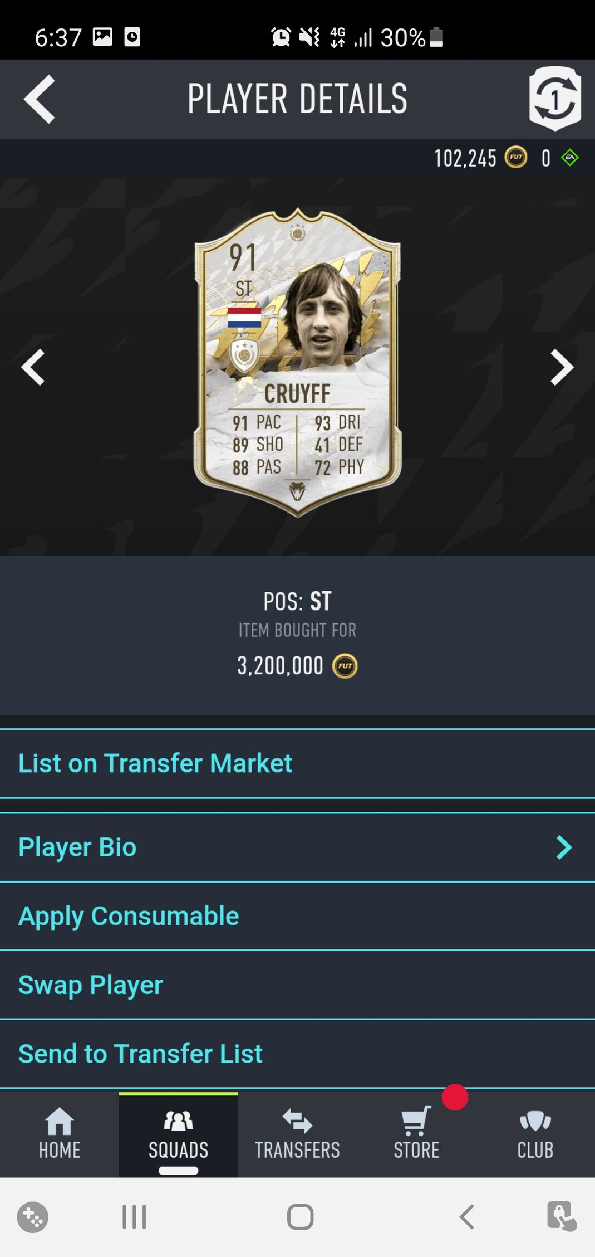
Task: List Cruyff on Transfer Market
Action: click(x=297, y=763)
